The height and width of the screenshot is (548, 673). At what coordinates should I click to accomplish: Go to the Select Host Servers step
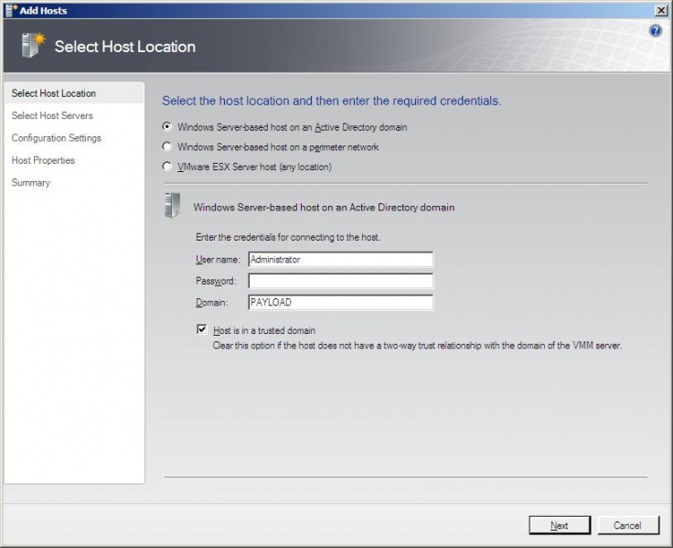52,116
